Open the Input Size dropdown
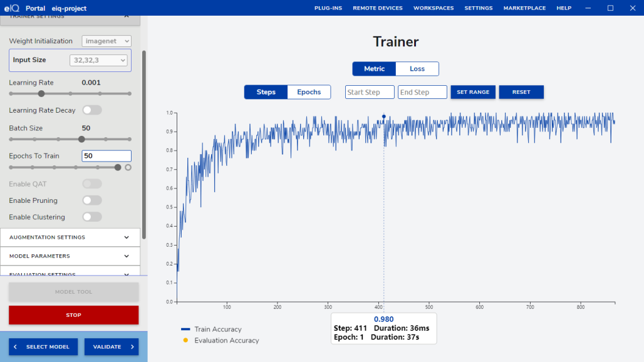Image resolution: width=644 pixels, height=362 pixels. (x=98, y=60)
